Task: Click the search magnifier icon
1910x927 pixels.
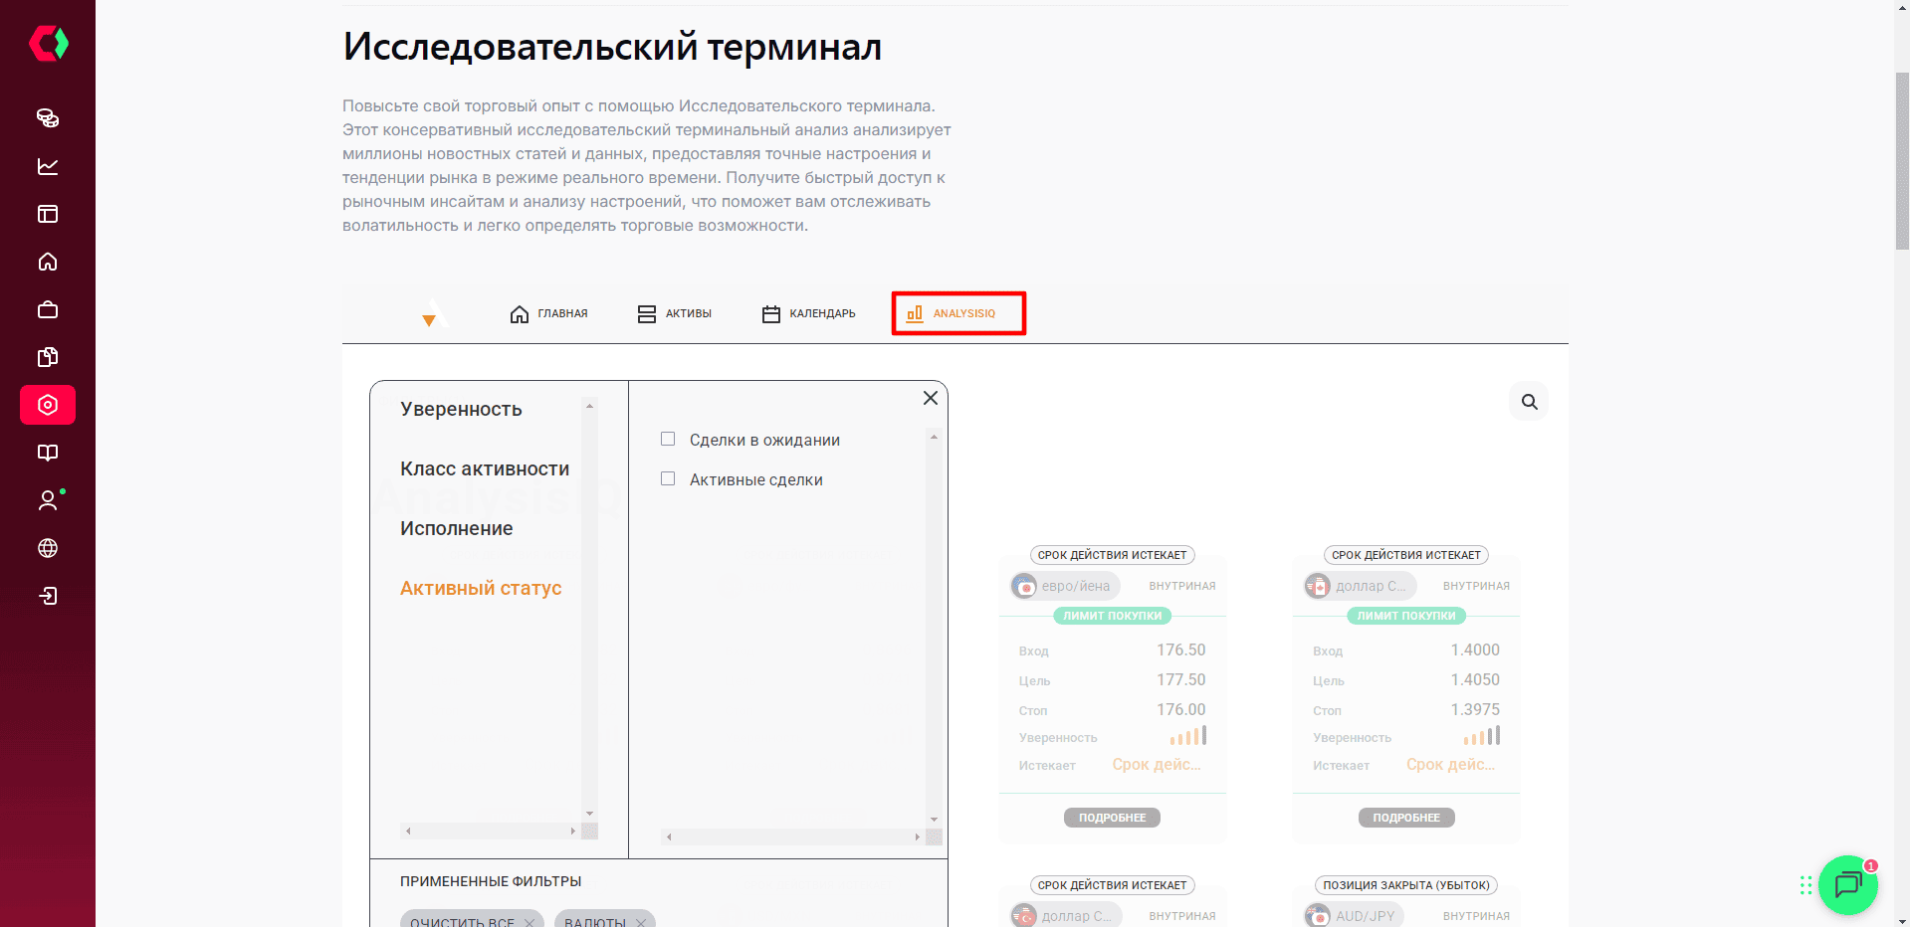Action: point(1529,402)
